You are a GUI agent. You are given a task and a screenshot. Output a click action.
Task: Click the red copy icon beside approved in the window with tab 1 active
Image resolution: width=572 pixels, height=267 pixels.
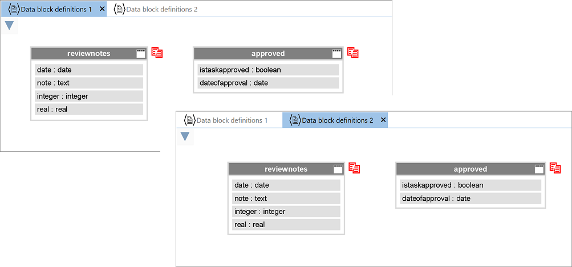click(353, 52)
